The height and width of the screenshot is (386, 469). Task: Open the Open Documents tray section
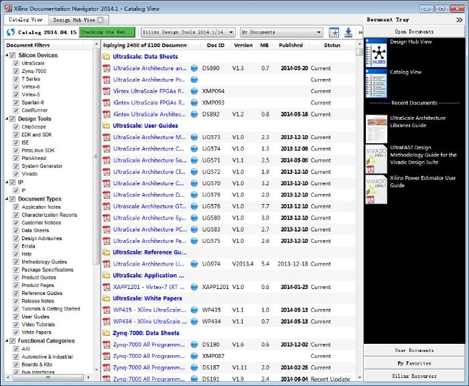[414, 31]
